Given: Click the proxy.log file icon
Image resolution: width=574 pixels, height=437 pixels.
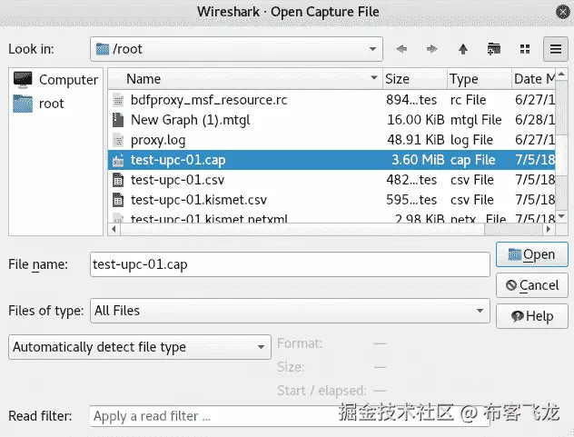Looking at the screenshot, I should [x=118, y=140].
